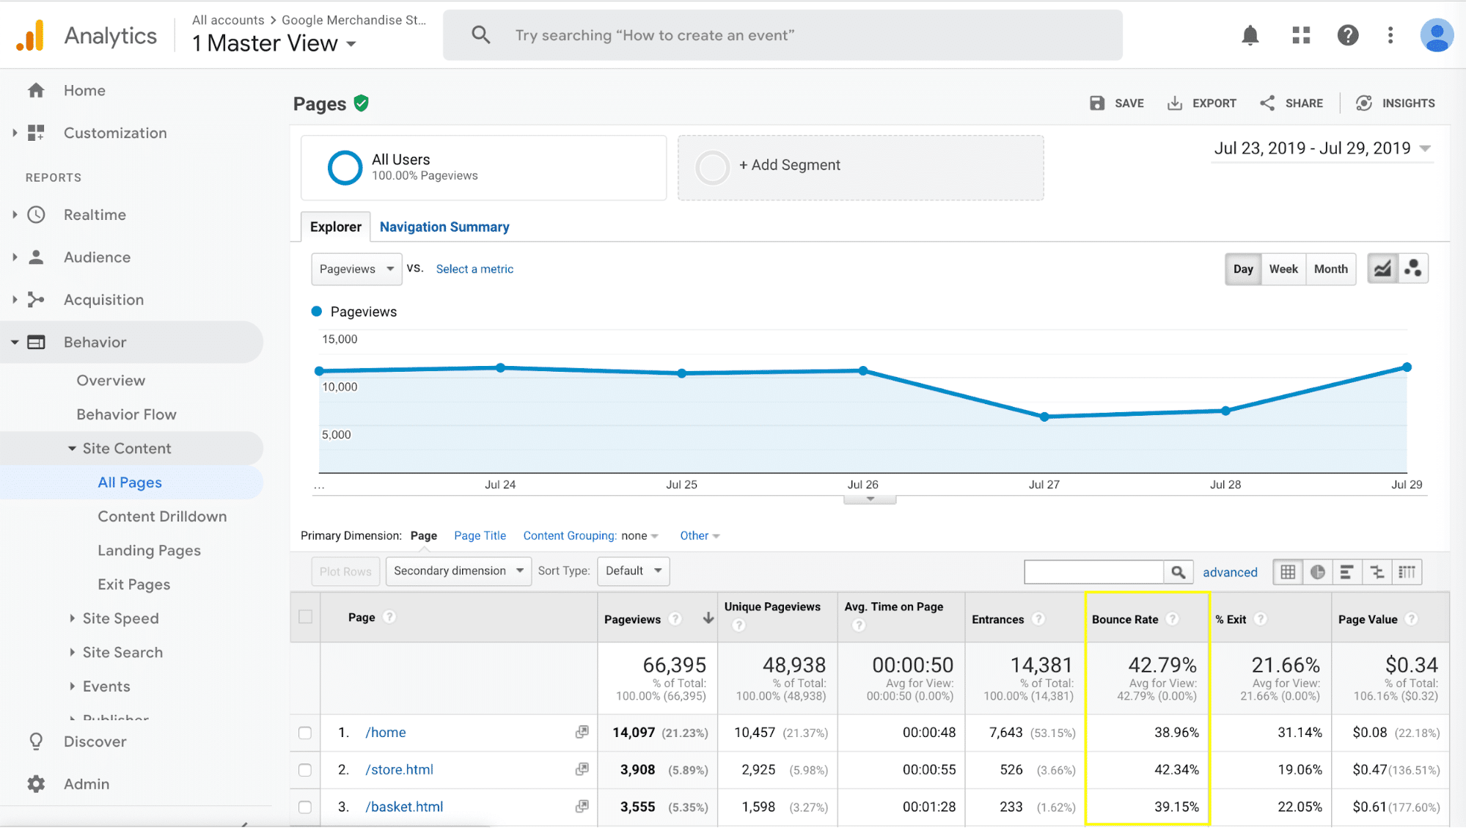The height and width of the screenshot is (828, 1466).
Task: Set chart granularity to Week
Action: coord(1283,269)
